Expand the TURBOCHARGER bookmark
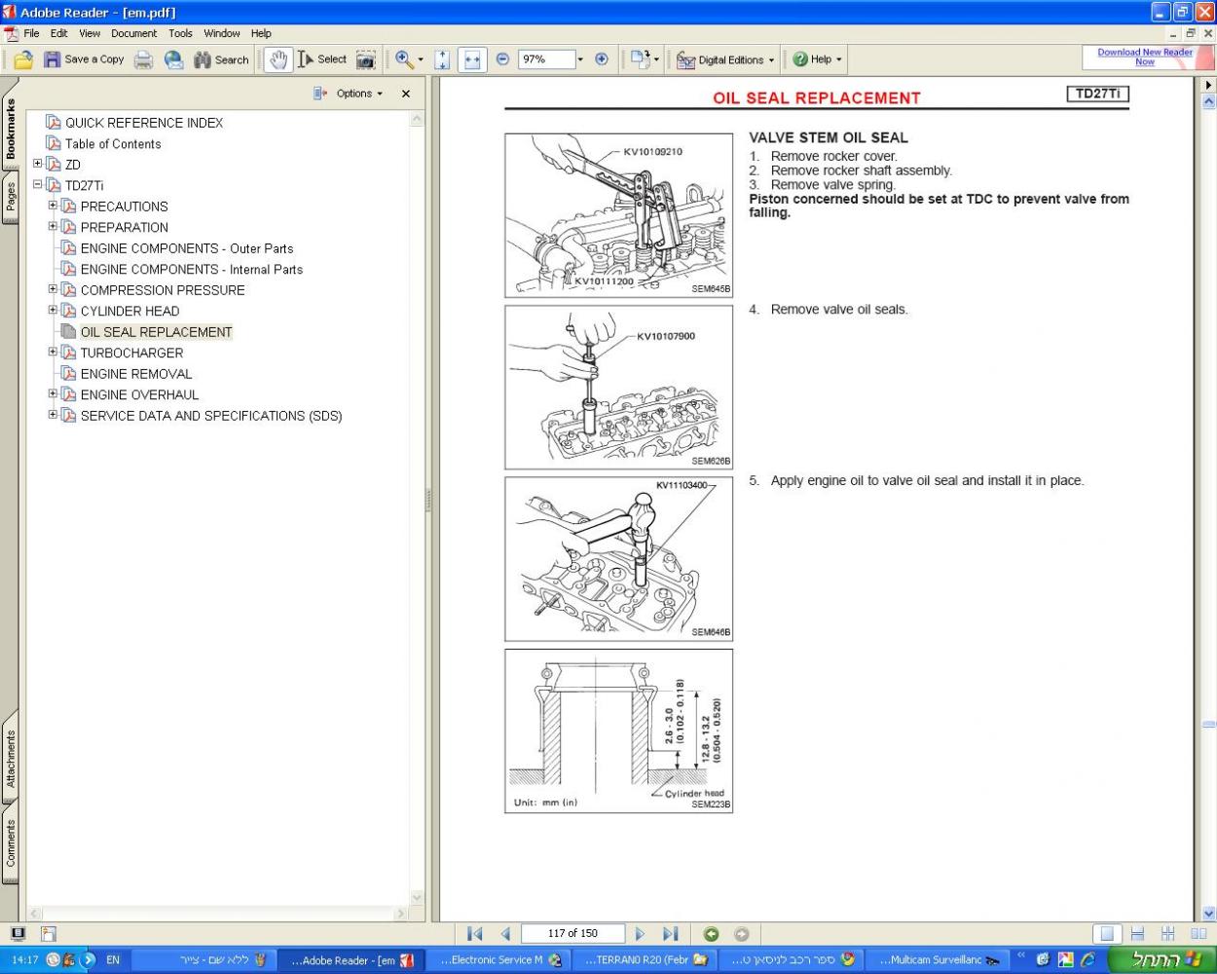 coord(54,353)
